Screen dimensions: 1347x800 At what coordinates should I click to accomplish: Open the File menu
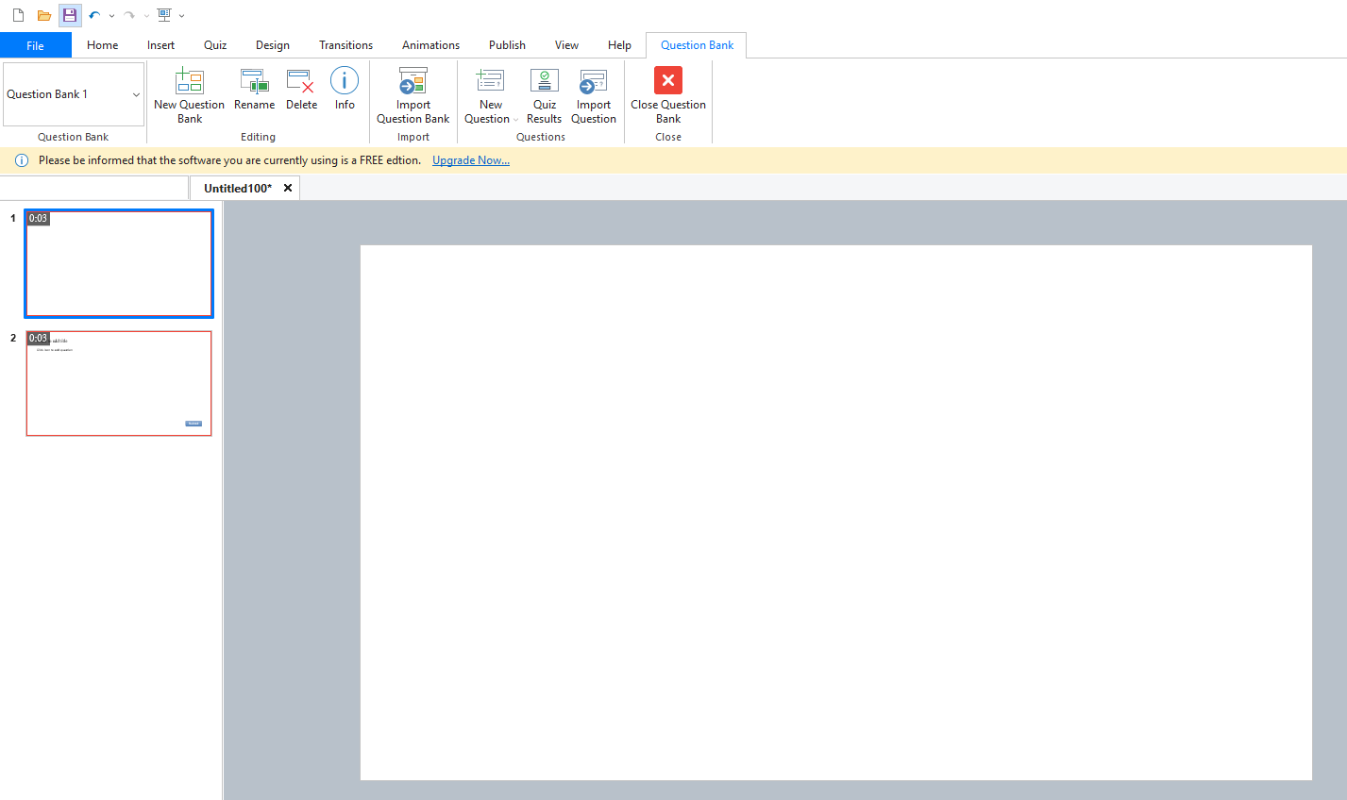tap(36, 45)
